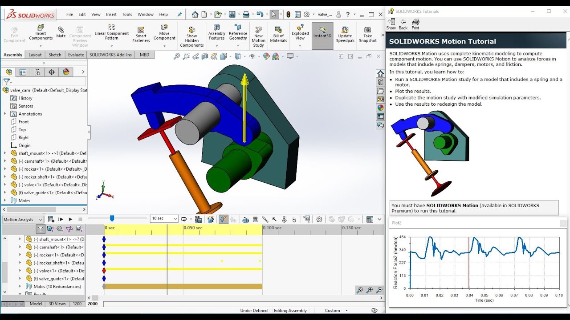Expand the Reference Geometry dropdown arrow
Viewport: 570px width, 320px height.
(238, 45)
